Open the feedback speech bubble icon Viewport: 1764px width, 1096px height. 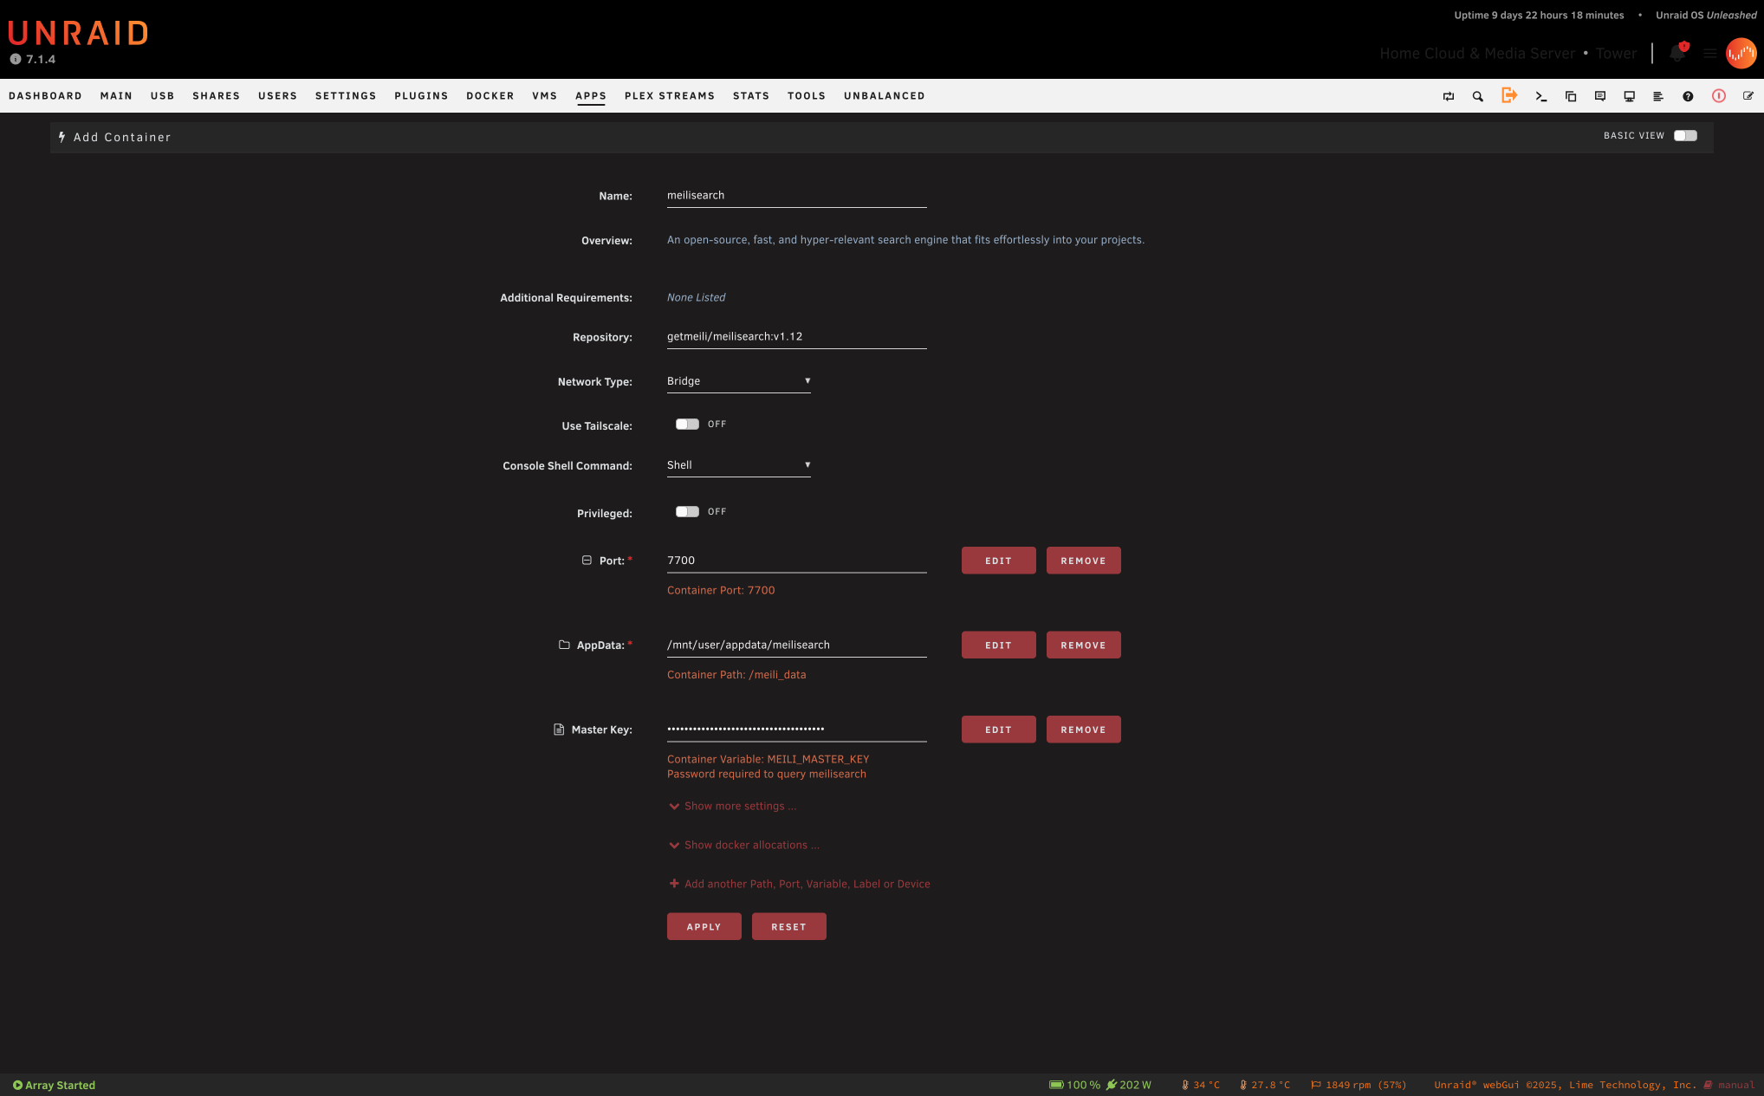pos(1600,96)
